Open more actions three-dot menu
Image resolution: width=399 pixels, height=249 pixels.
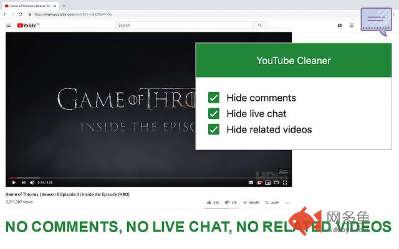(287, 203)
